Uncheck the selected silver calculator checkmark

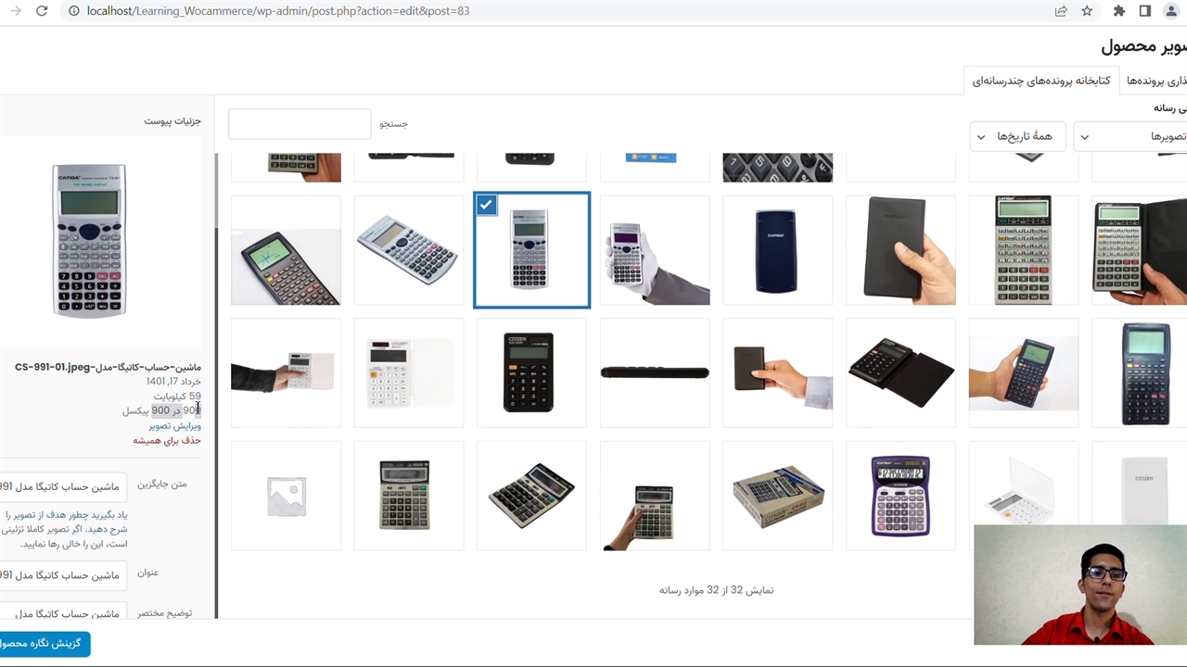pos(486,205)
